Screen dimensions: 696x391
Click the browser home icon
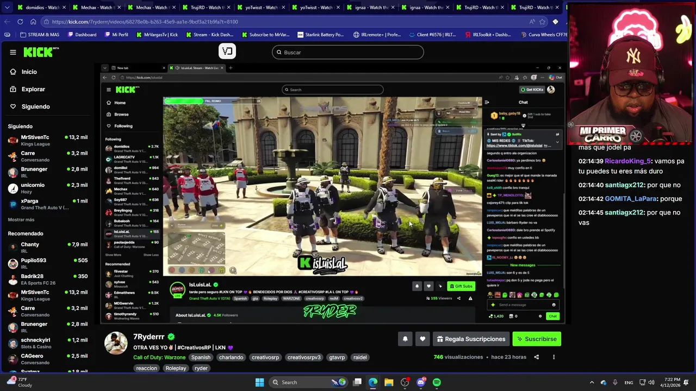coord(33,22)
